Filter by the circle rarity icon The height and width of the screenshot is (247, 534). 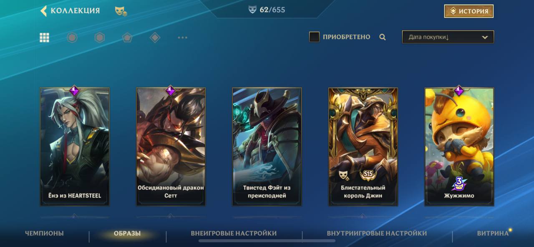72,38
